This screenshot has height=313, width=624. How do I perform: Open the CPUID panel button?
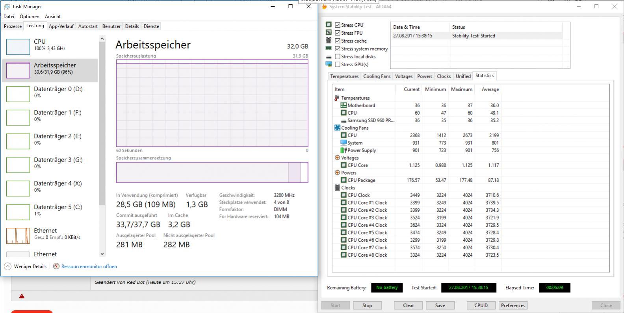481,306
